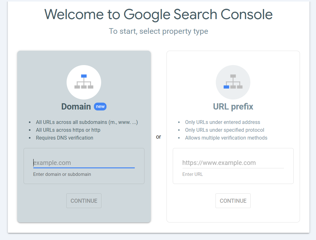Click inside the example.com domain field
The image size is (316, 240).
84,162
